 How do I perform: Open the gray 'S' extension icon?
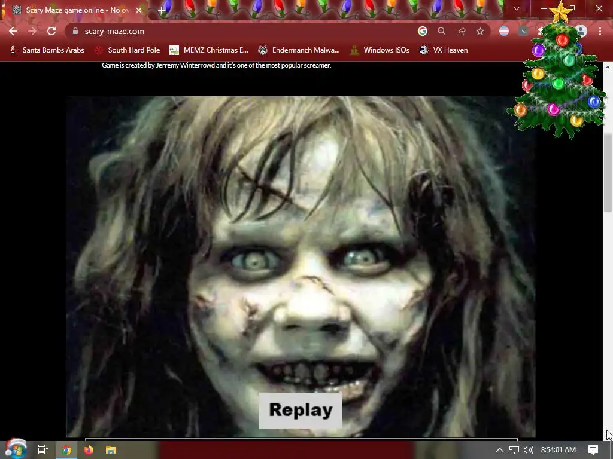pyautogui.click(x=523, y=31)
